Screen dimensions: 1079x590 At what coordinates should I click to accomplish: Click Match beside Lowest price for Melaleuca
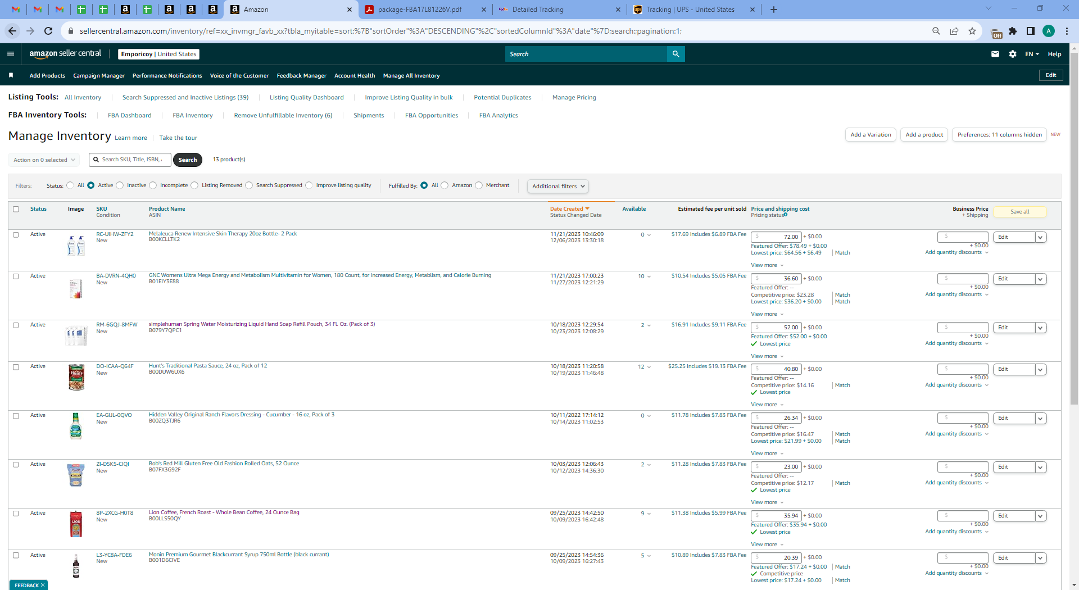[x=842, y=253]
